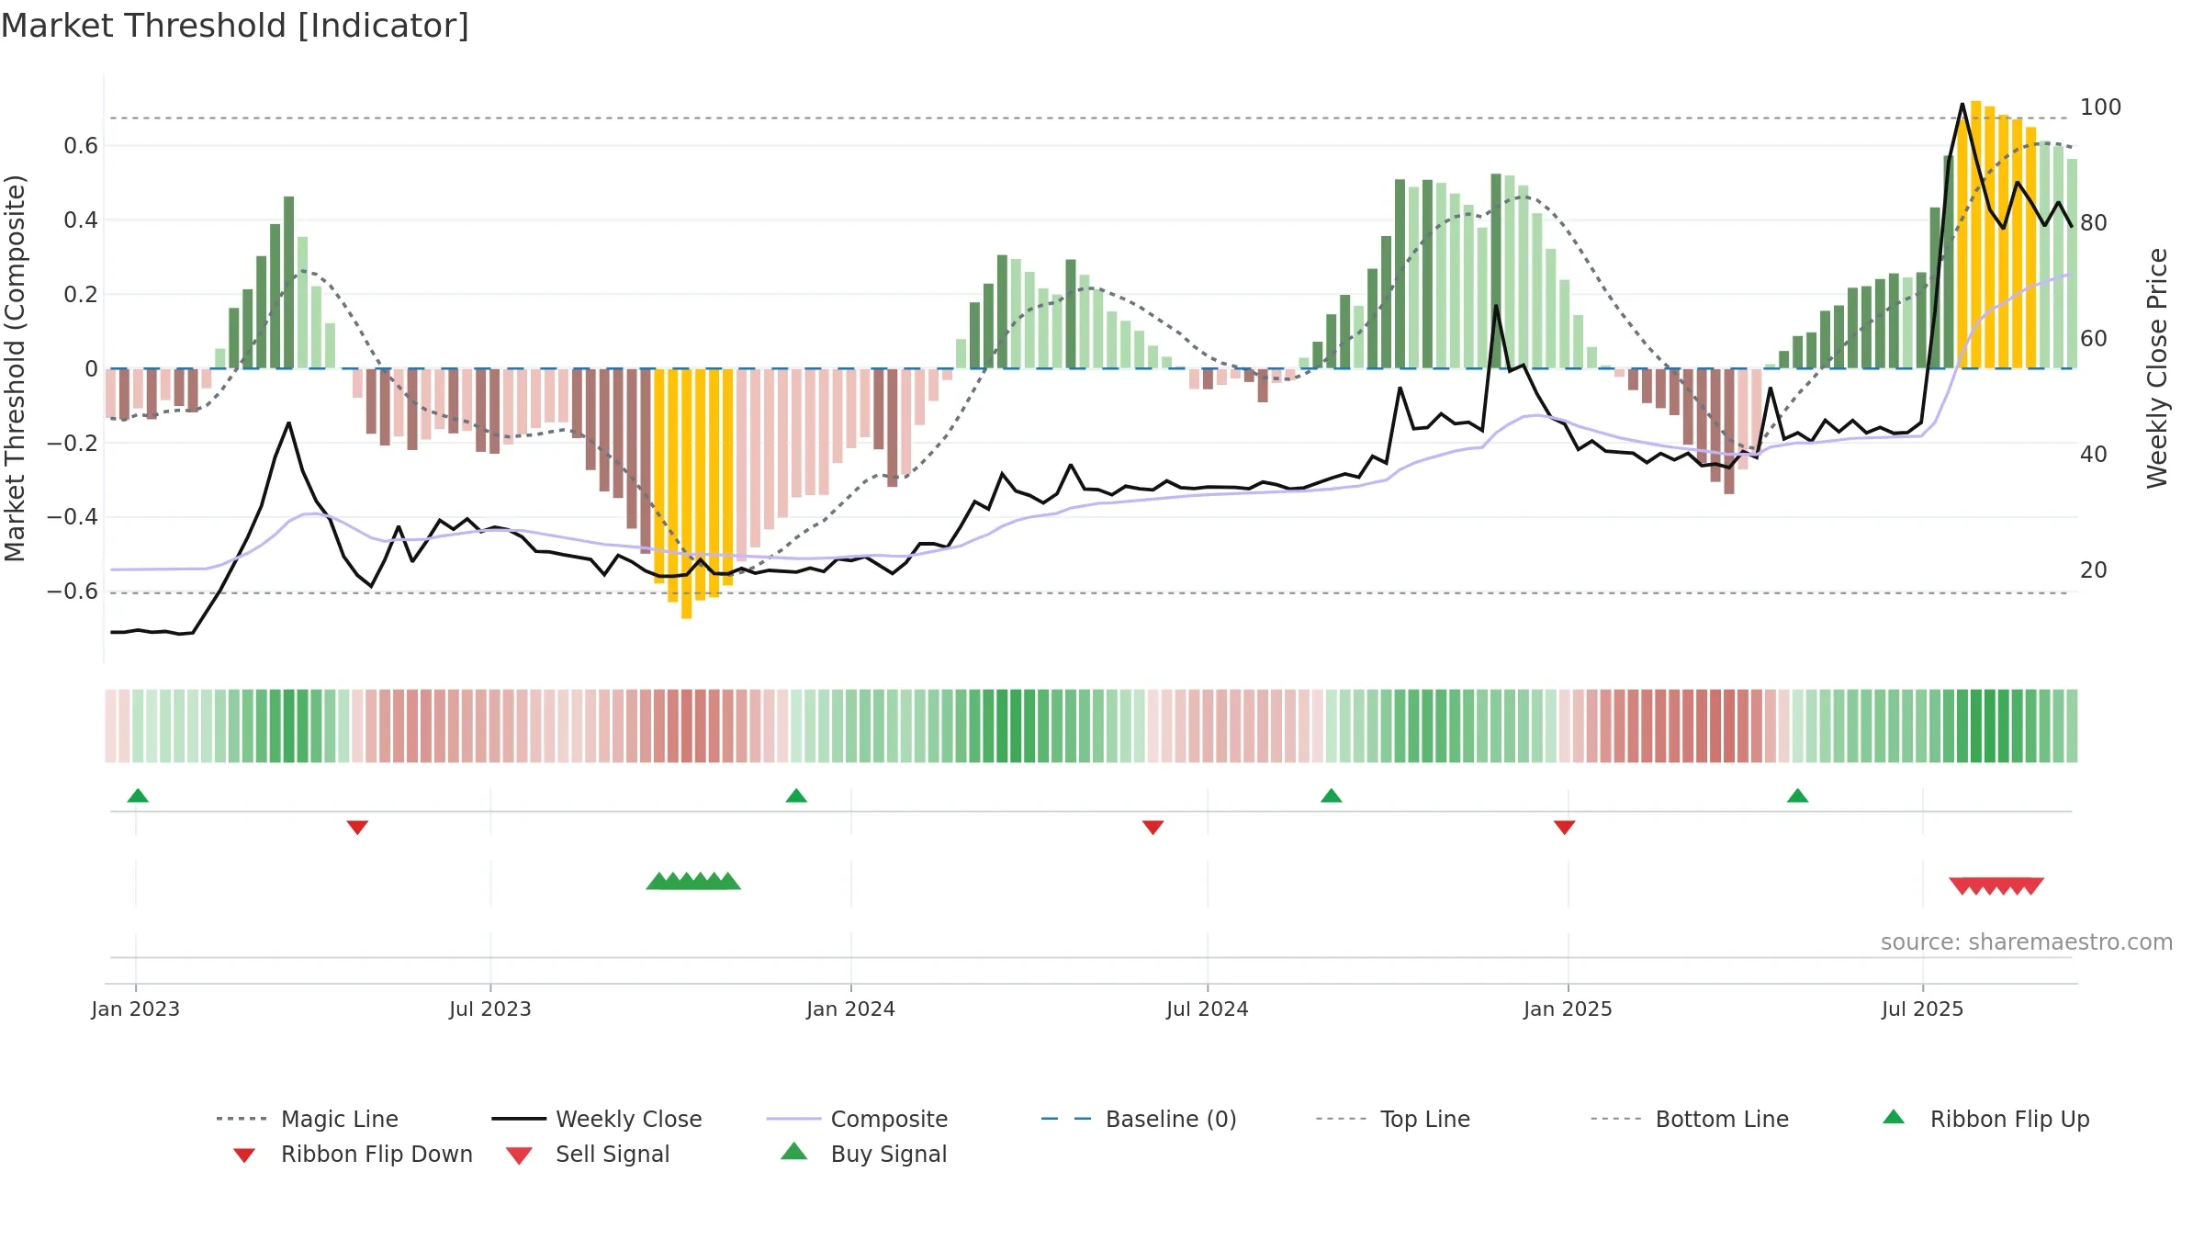This screenshot has width=2204, height=1240.
Task: Click the green Ribbon Flip Up legend triangle
Action: (1894, 1117)
